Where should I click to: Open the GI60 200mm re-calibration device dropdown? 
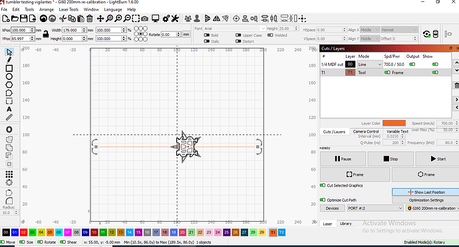pyautogui.click(x=432, y=208)
